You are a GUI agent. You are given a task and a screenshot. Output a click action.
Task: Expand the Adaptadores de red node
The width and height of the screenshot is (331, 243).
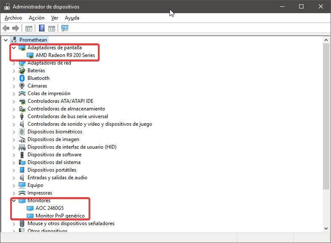click(14, 63)
